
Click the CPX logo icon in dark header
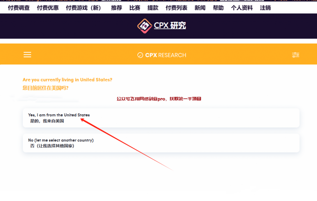click(x=145, y=26)
